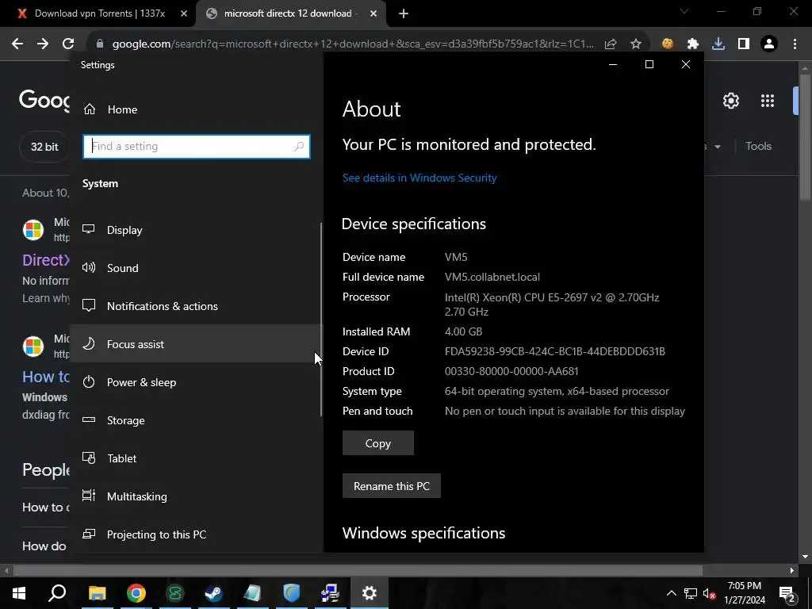This screenshot has width=812, height=609.
Task: Open green S app in taskbar
Action: point(175,593)
